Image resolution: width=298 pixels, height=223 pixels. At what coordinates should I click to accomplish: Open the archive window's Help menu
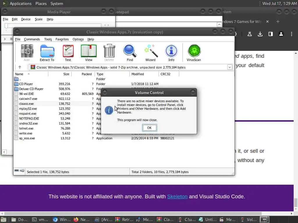(x=91, y=39)
